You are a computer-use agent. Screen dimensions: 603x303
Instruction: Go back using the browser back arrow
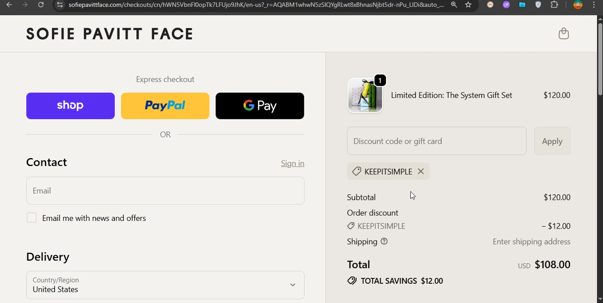(x=9, y=5)
